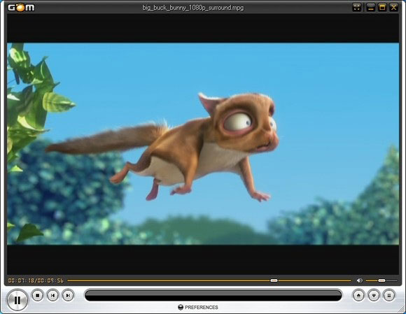The width and height of the screenshot is (406, 314).
Task: Skip to the previous track
Action: coord(52,295)
